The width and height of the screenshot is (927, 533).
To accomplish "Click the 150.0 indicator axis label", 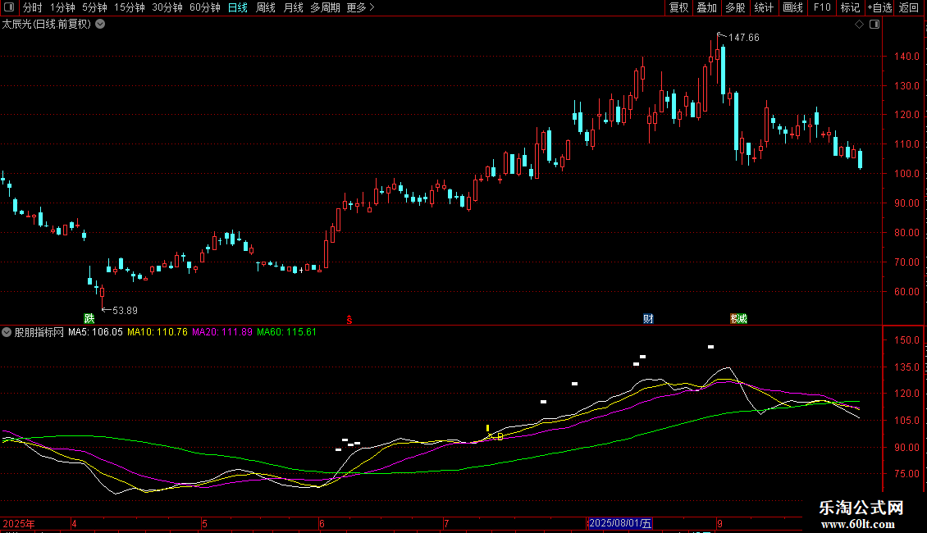I will [x=906, y=339].
